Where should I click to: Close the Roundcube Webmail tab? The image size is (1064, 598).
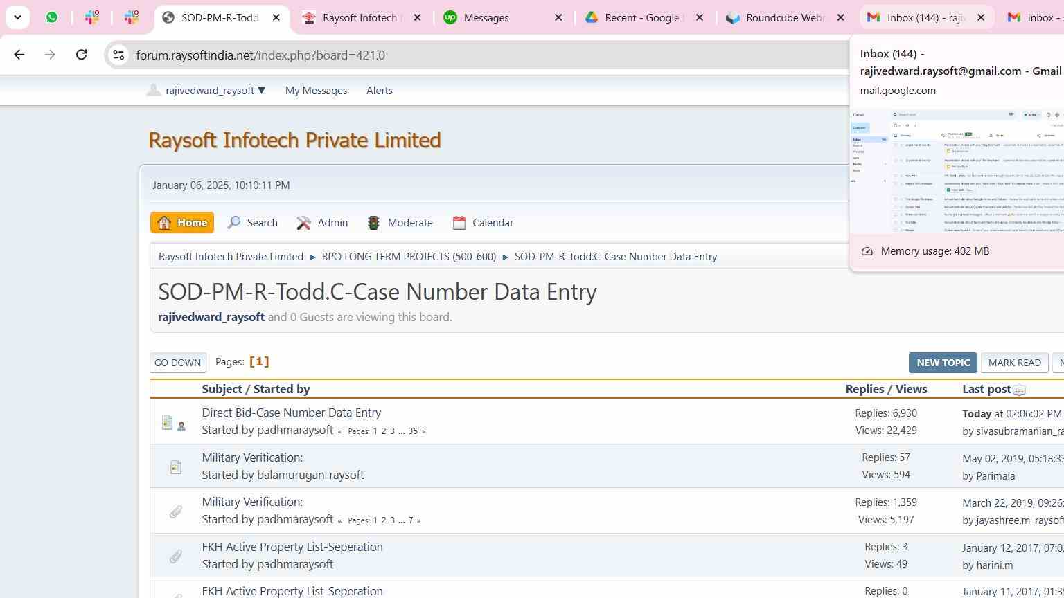coord(841,17)
